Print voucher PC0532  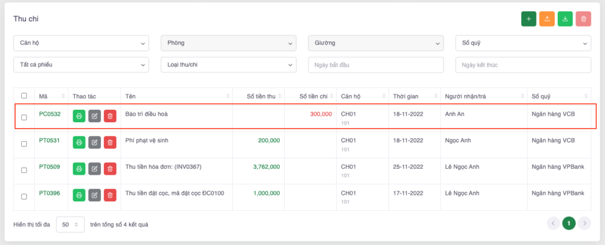tap(79, 116)
